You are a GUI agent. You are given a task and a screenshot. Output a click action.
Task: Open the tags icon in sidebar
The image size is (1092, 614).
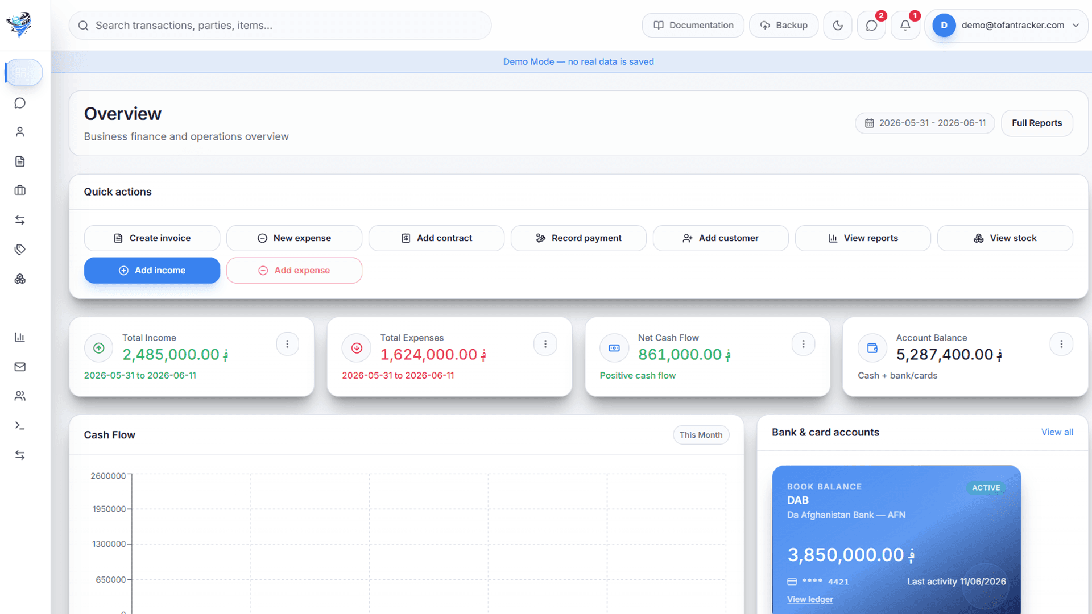point(20,250)
